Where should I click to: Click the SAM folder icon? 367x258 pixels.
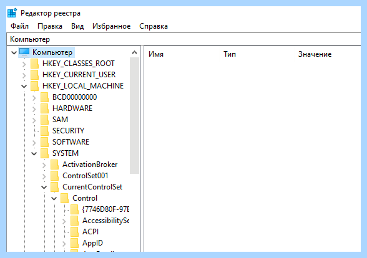44,120
